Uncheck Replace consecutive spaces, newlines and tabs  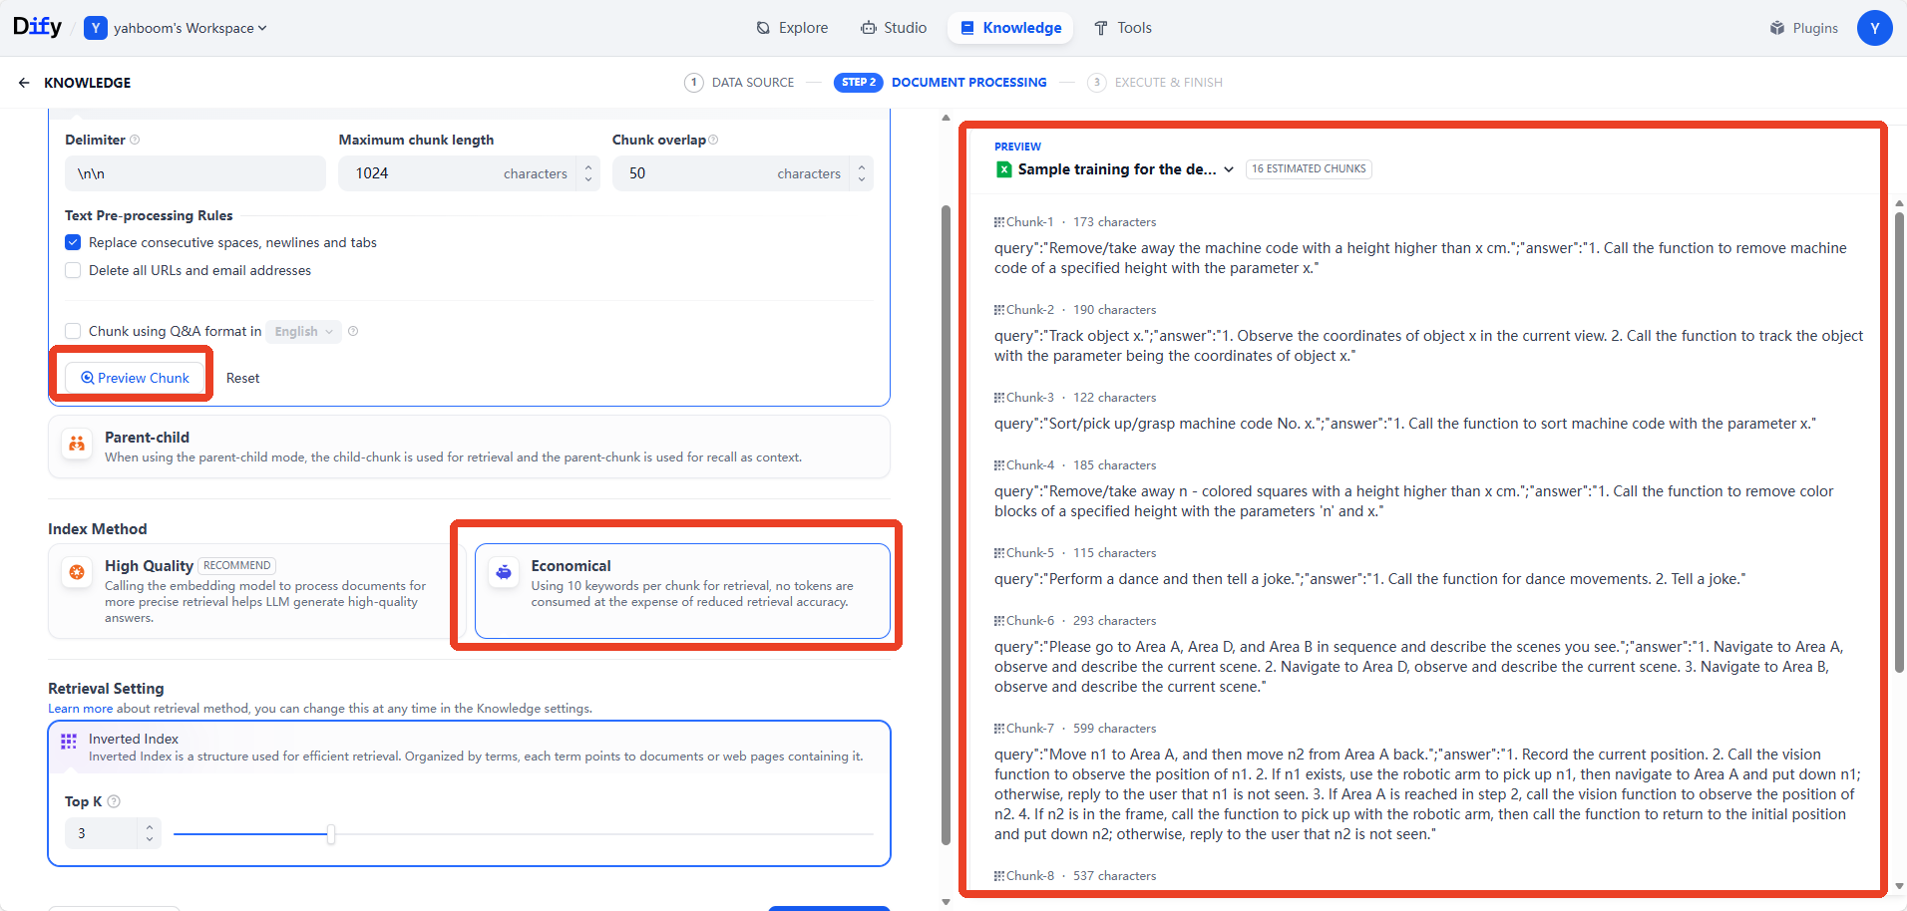73,242
